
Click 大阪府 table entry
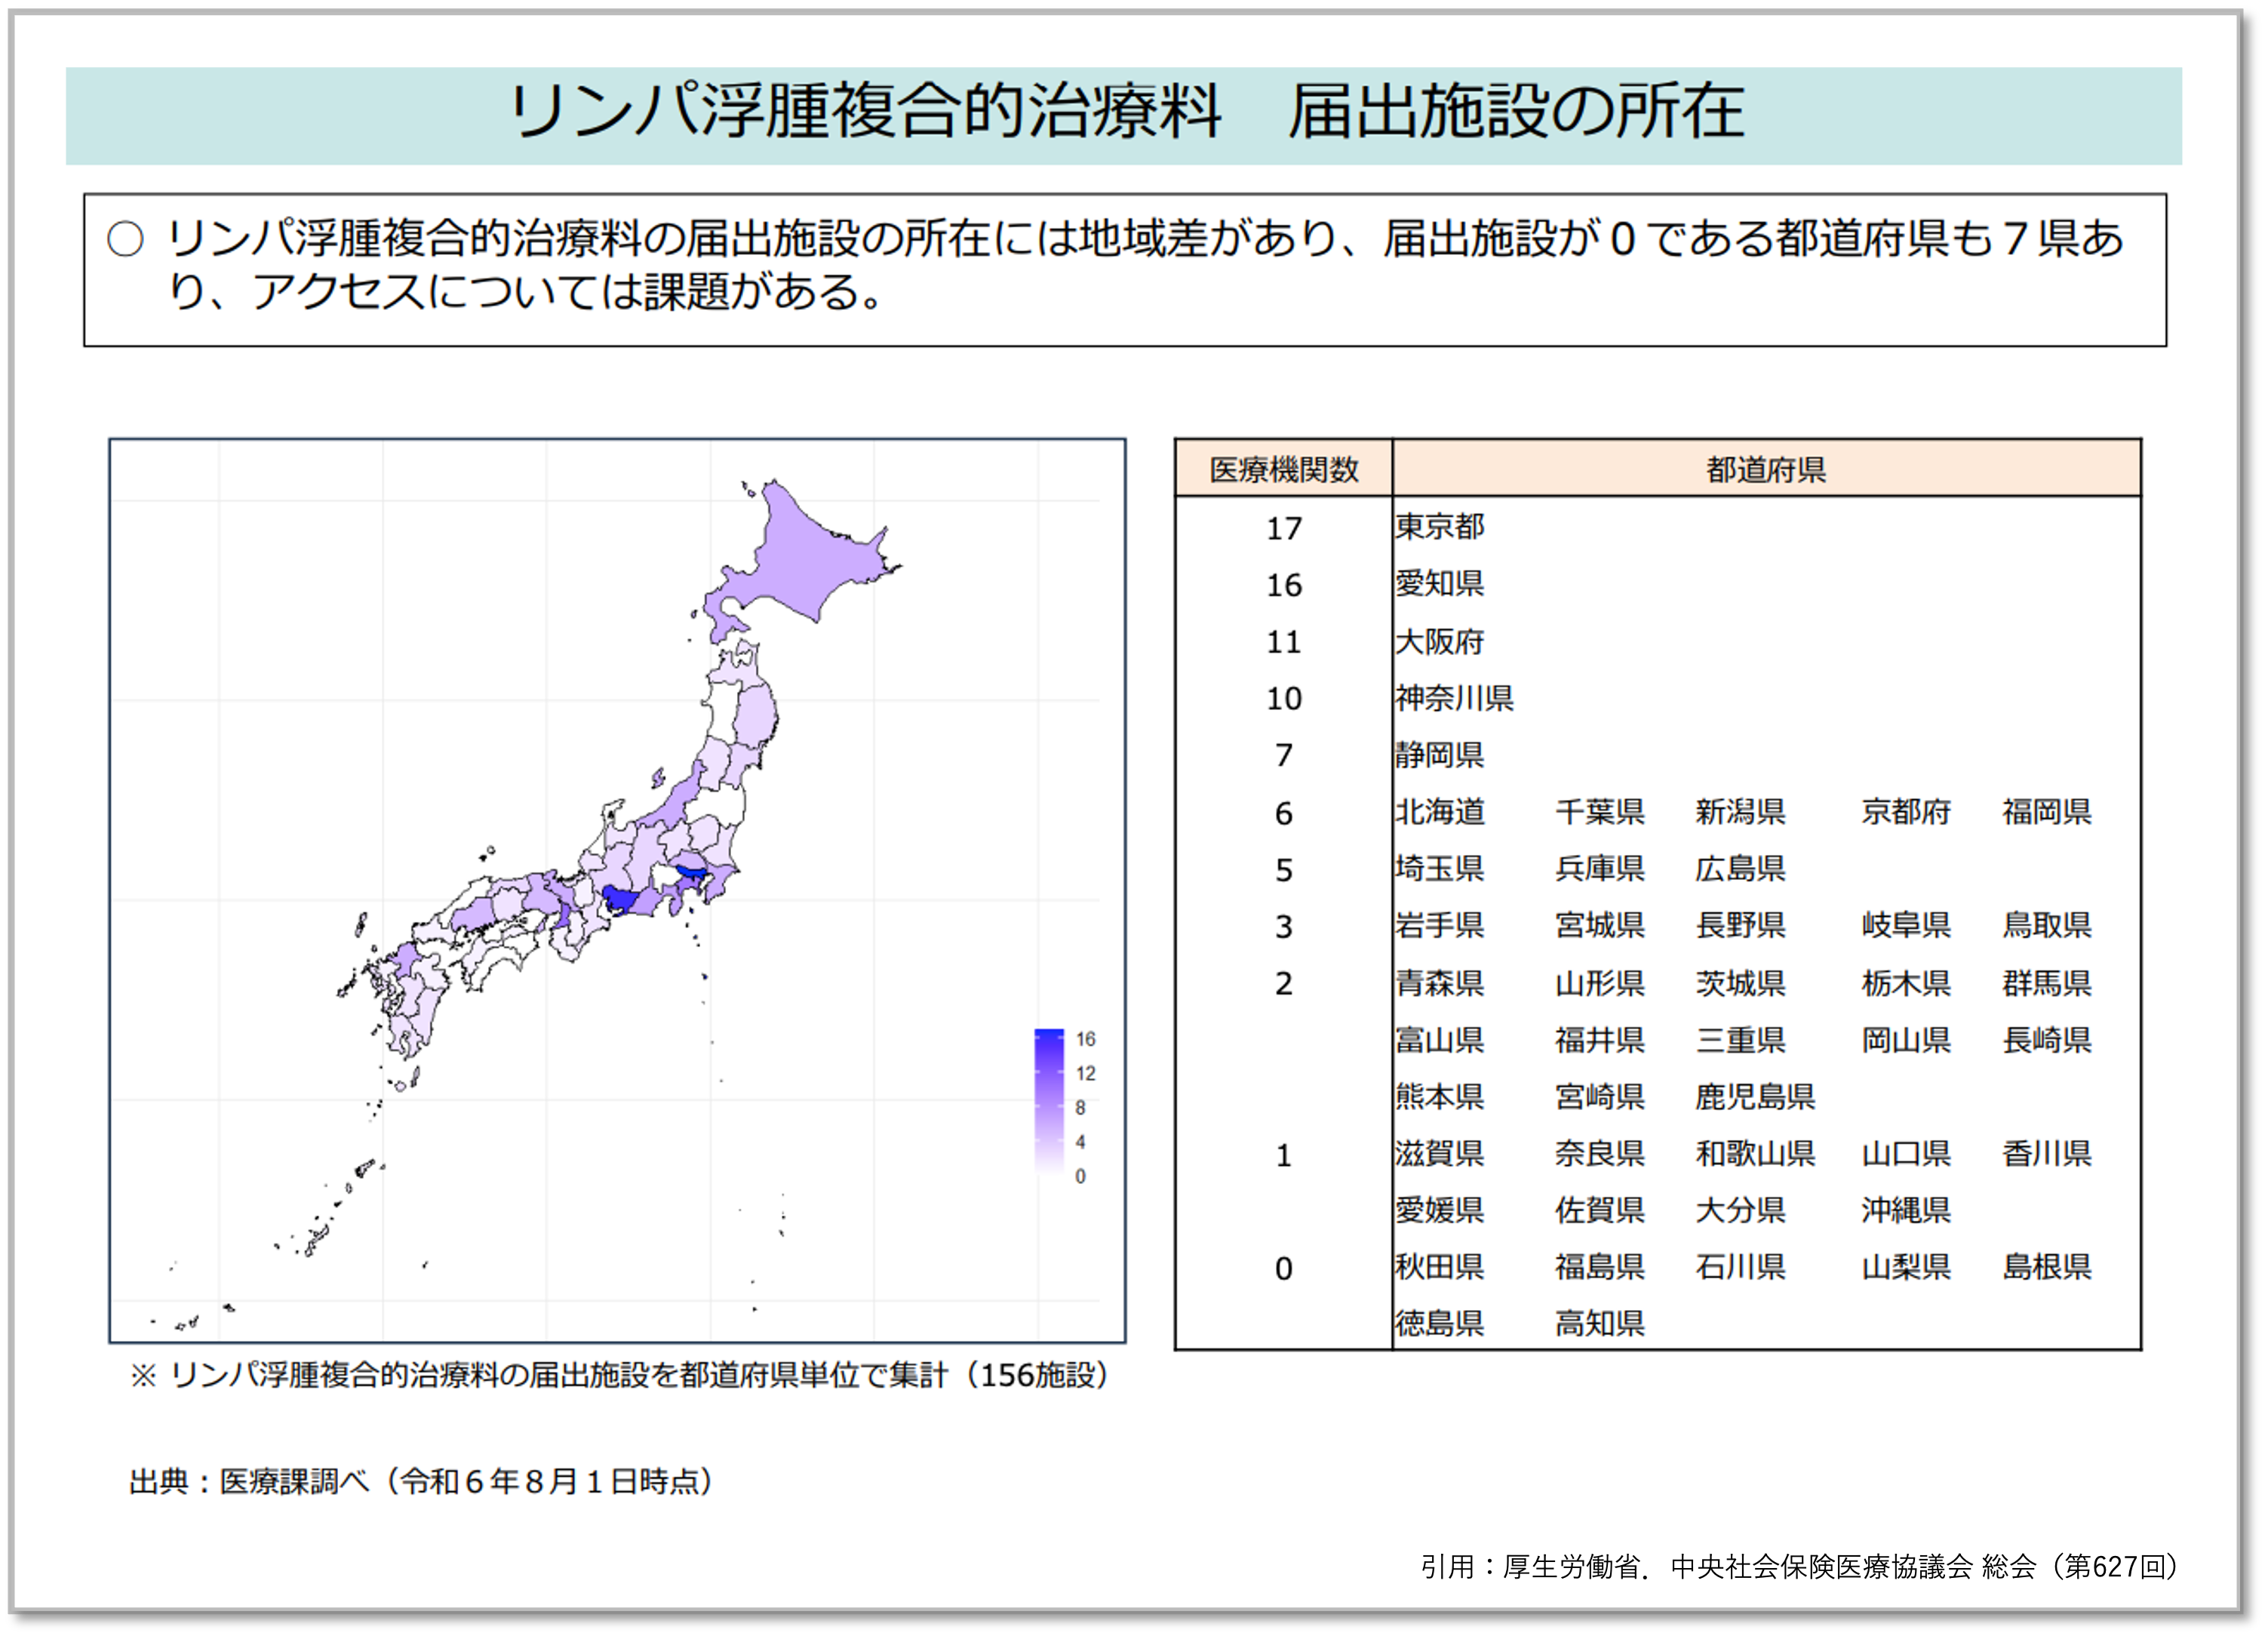click(x=1439, y=641)
